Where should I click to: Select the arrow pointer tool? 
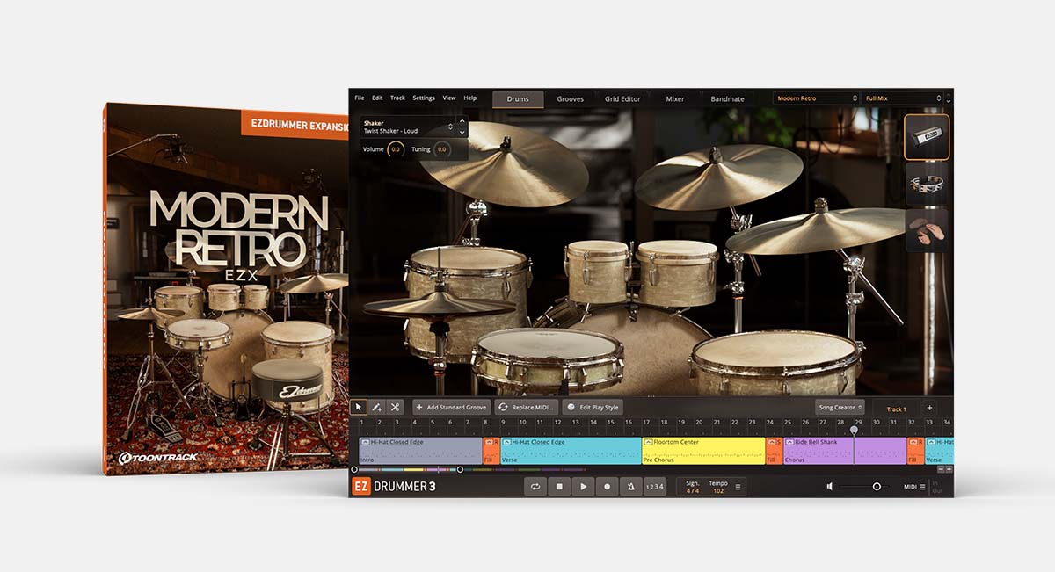359,407
